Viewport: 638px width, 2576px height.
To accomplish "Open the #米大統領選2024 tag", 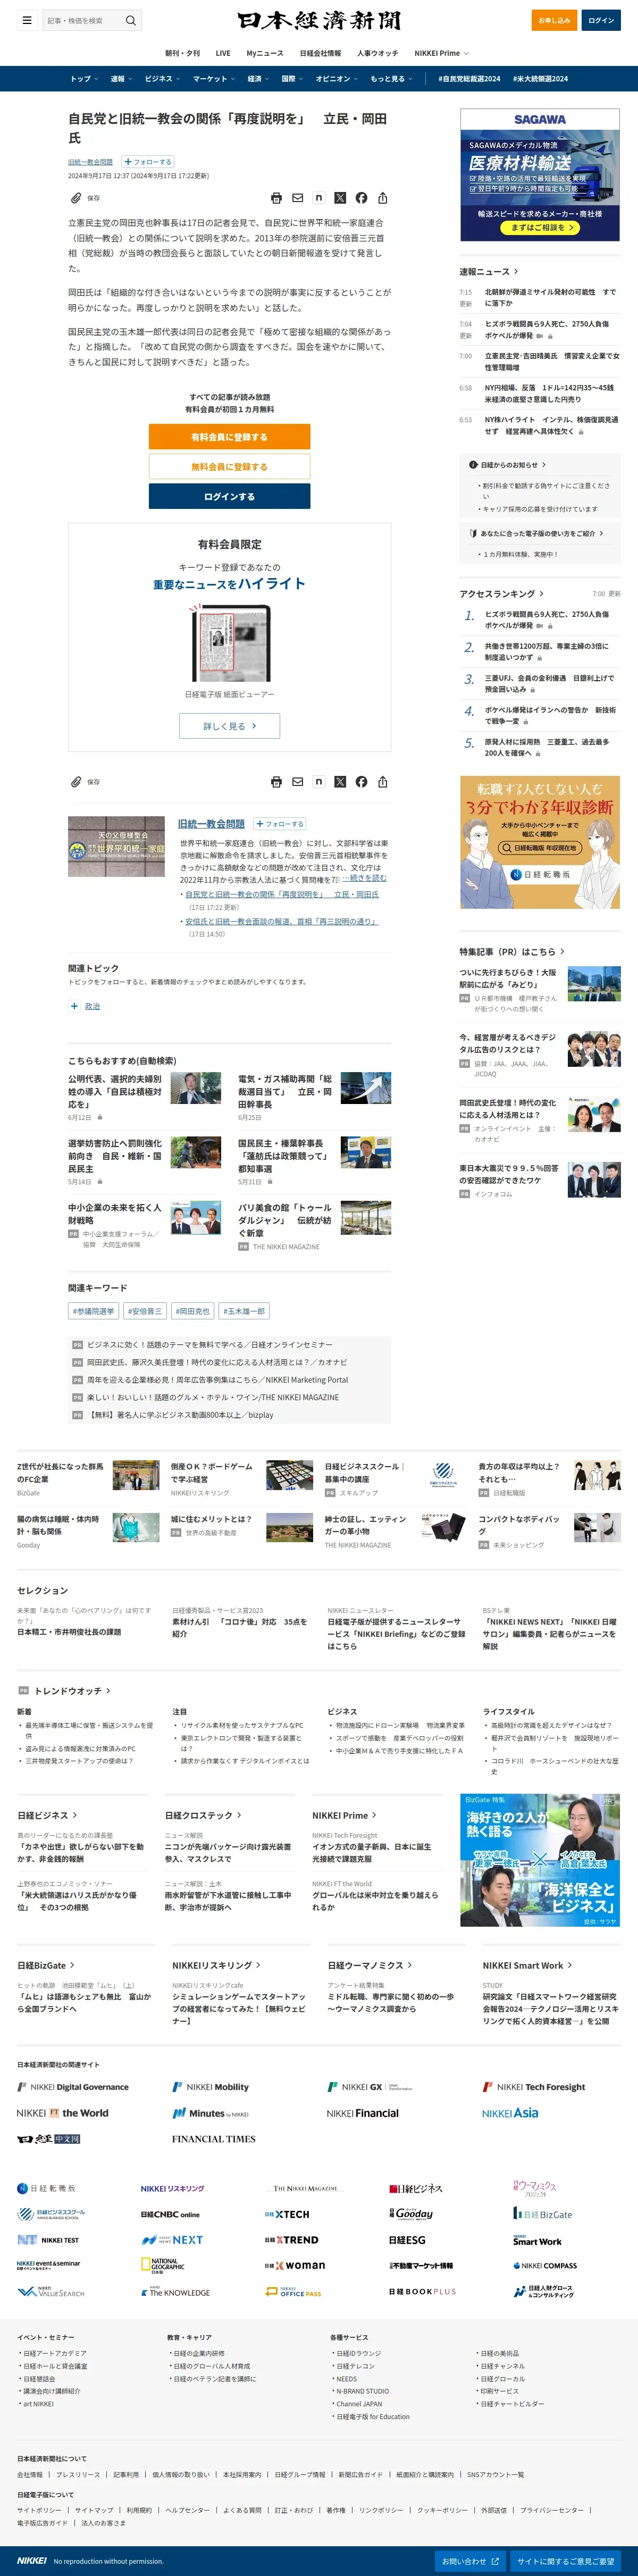I will click(x=540, y=78).
